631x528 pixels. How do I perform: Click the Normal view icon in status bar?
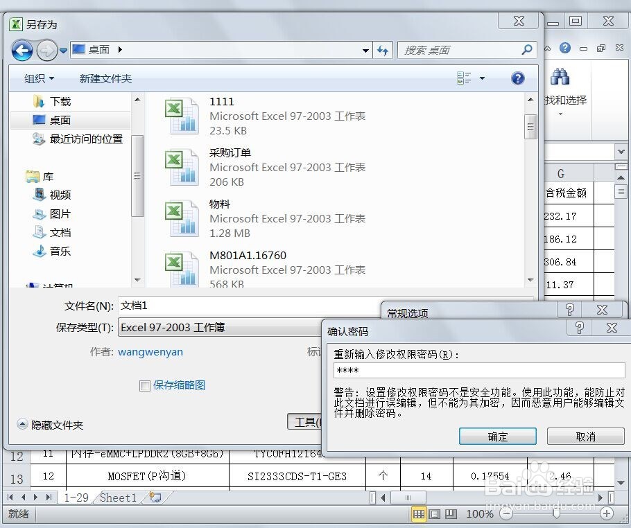[x=420, y=514]
